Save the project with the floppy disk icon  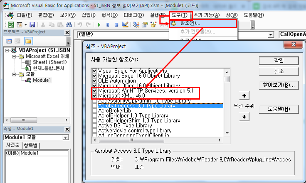point(32,25)
